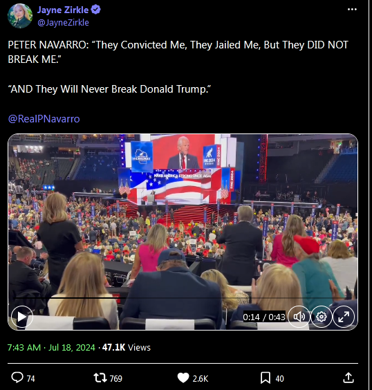Click the share upload arrow icon
Image resolution: width=372 pixels, height=390 pixels.
pyautogui.click(x=348, y=378)
